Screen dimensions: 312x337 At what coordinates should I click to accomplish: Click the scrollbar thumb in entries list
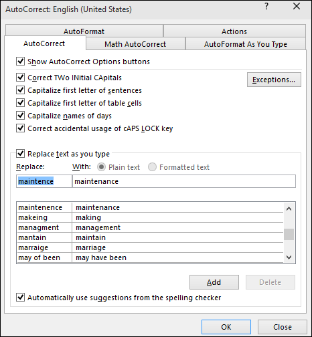pyautogui.click(x=289, y=234)
